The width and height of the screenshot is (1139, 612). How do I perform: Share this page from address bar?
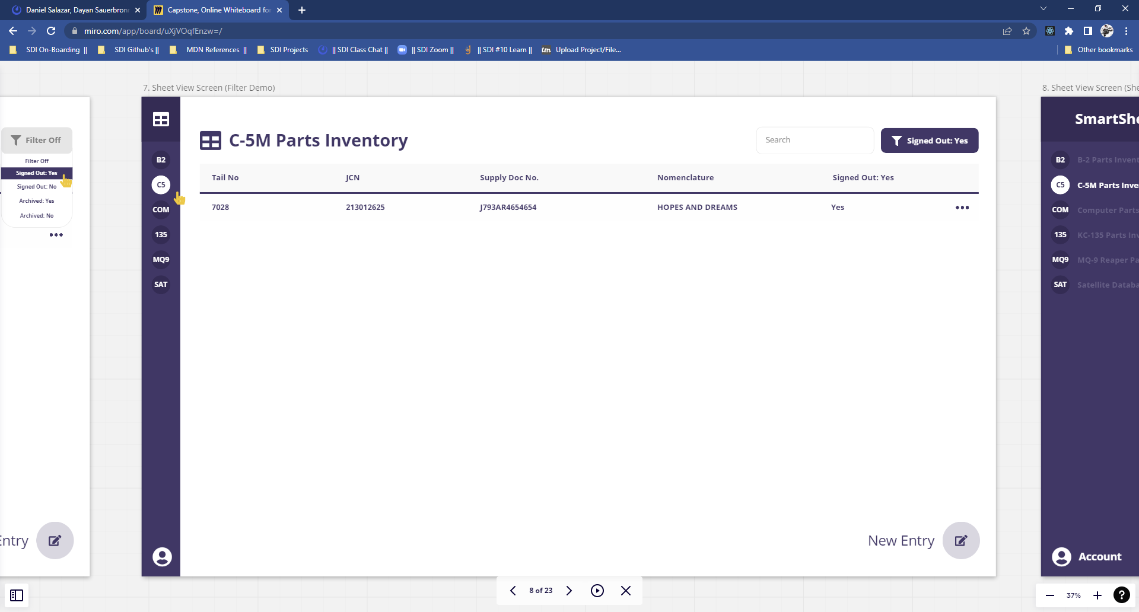point(1007,31)
